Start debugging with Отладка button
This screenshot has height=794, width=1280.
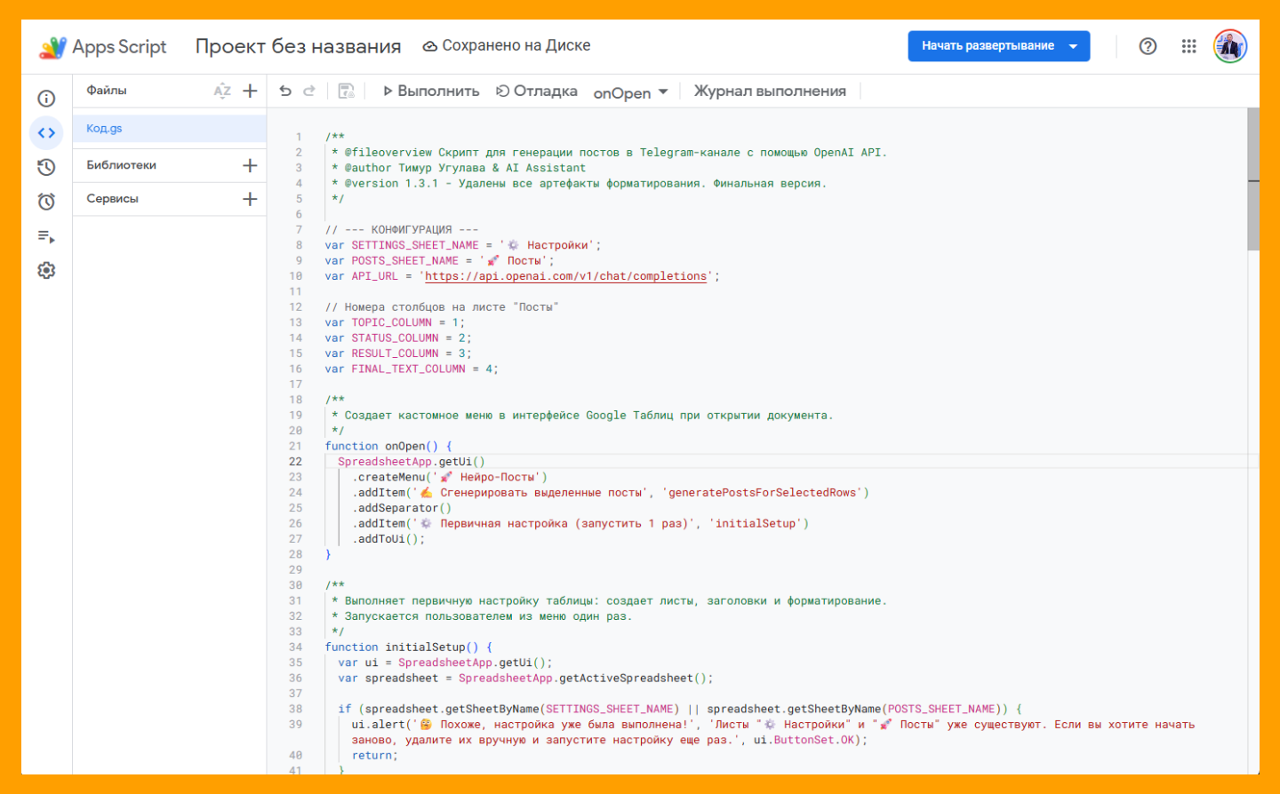click(537, 91)
